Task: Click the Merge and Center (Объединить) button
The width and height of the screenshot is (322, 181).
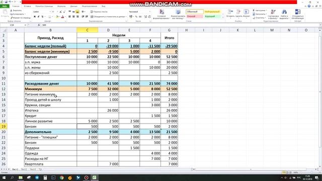Action: (x=108, y=17)
